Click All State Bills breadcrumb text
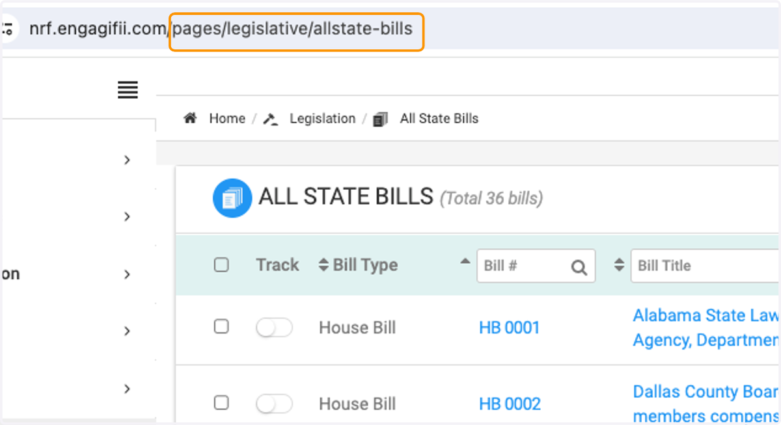This screenshot has width=781, height=425. pos(439,118)
